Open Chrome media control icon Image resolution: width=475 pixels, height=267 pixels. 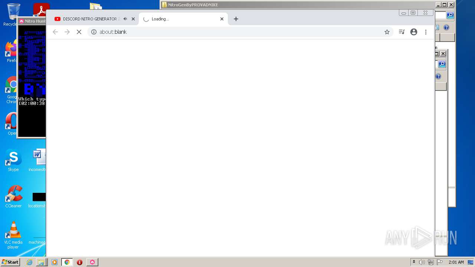[402, 32]
